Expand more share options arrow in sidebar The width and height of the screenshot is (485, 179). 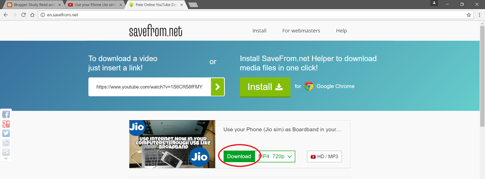6,158
